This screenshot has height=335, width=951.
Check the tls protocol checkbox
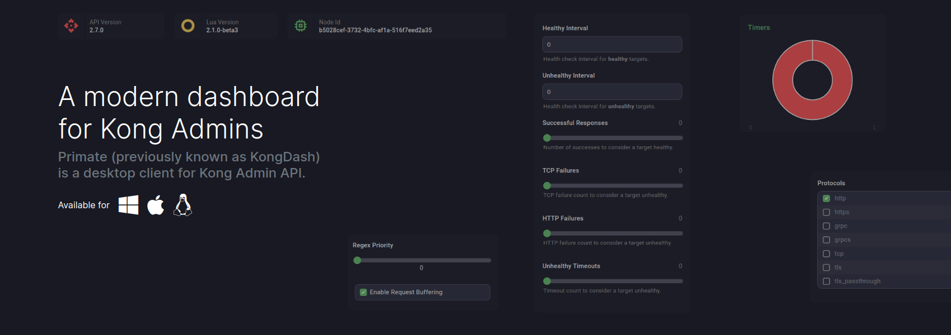pyautogui.click(x=826, y=267)
